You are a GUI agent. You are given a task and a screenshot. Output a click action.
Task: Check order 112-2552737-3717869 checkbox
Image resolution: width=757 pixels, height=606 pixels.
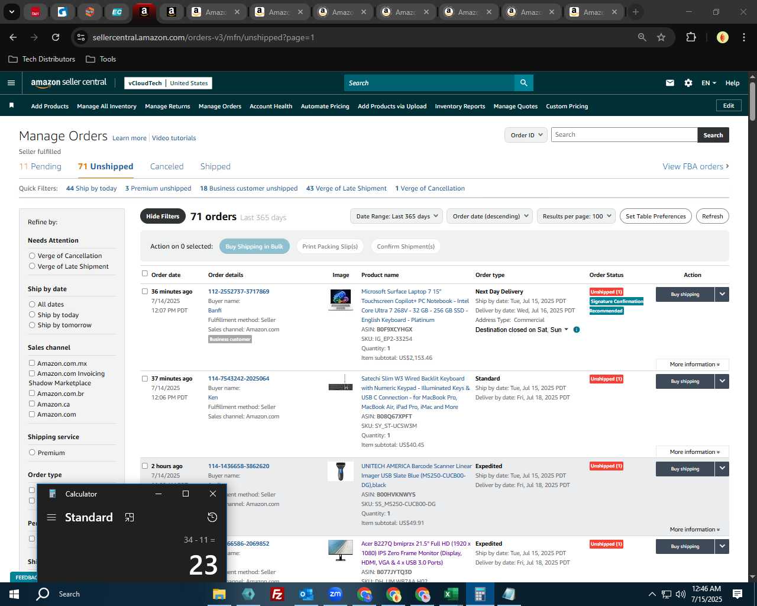pyautogui.click(x=145, y=291)
